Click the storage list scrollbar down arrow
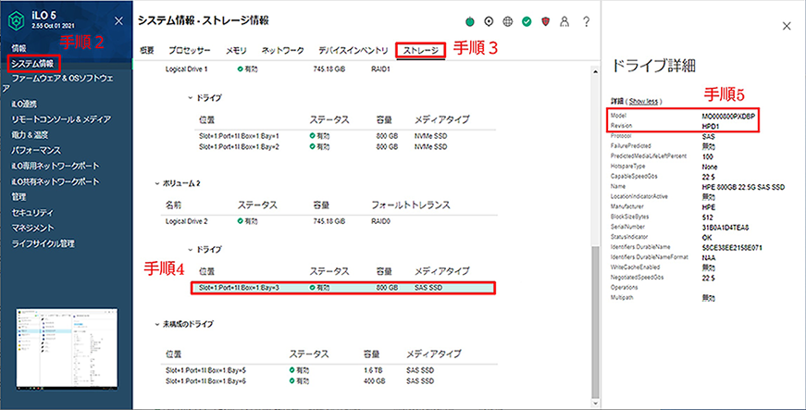Screen dimensions: 806x410 595,404
